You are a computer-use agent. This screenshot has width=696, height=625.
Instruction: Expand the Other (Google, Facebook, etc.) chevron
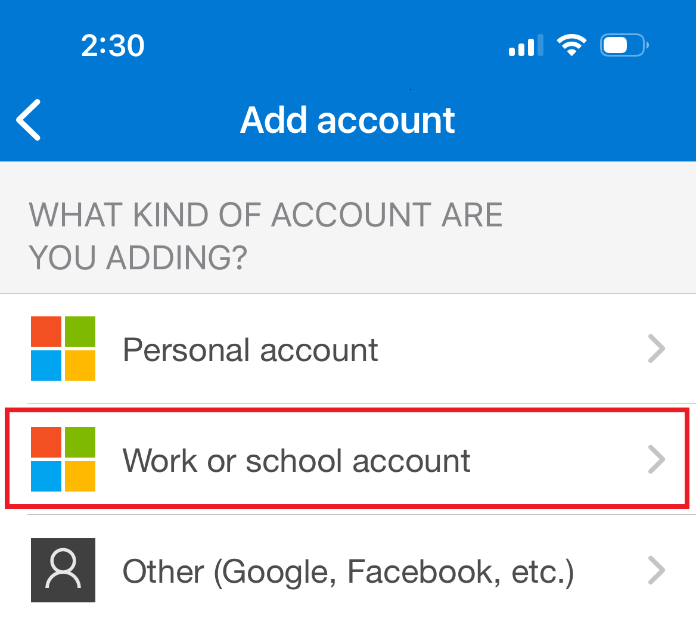656,571
